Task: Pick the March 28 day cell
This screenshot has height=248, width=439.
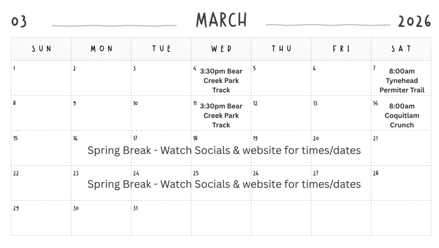Action: pos(401,183)
